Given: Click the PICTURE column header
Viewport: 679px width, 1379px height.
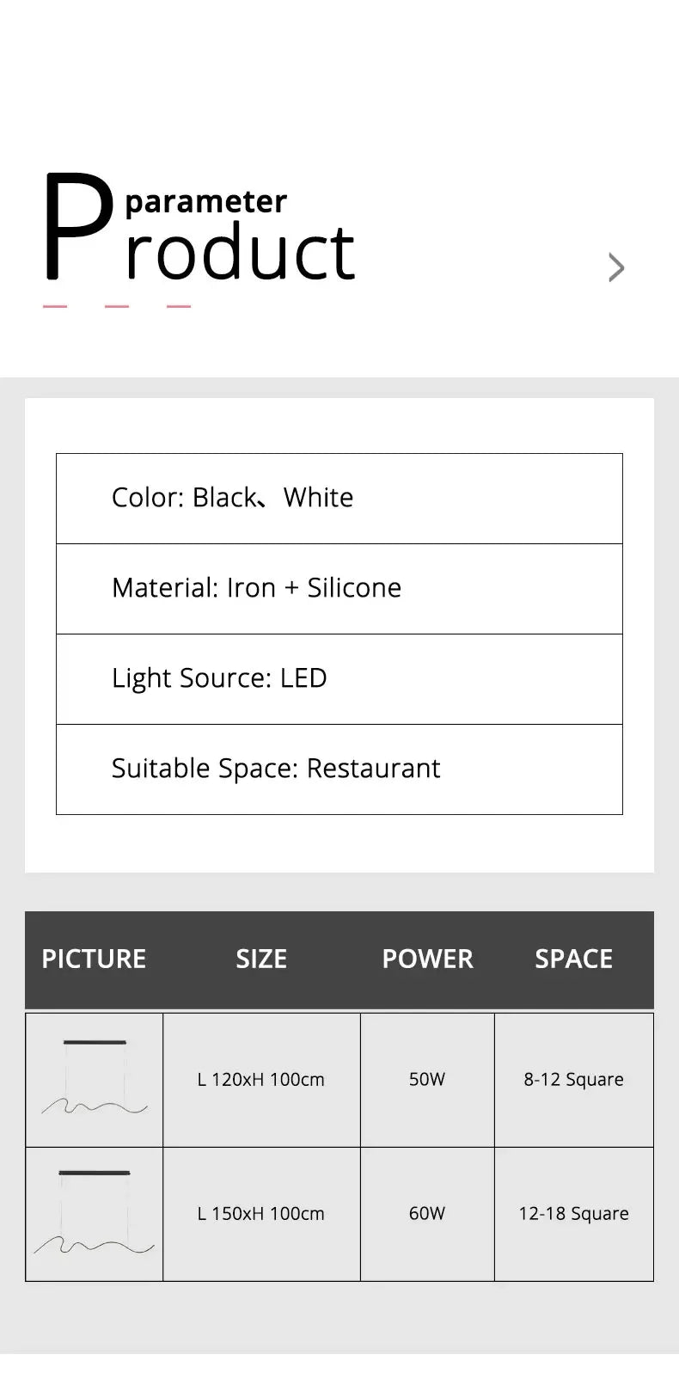Looking at the screenshot, I should pyautogui.click(x=94, y=959).
